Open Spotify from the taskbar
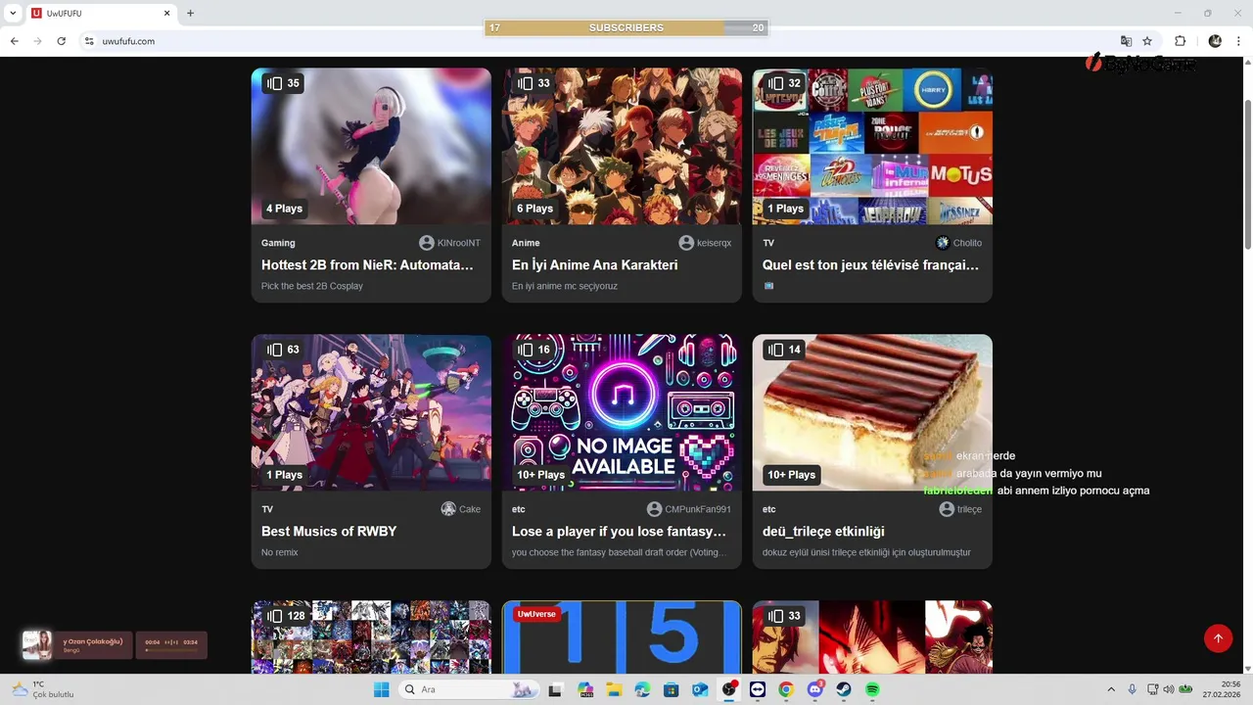This screenshot has width=1253, height=705. click(872, 689)
